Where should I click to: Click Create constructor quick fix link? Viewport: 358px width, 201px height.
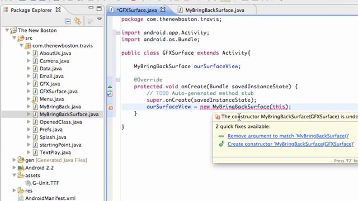pos(291,144)
